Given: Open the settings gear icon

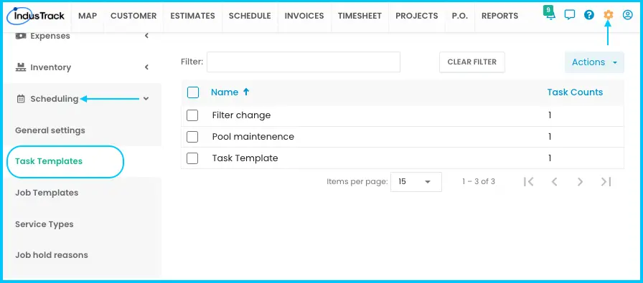Looking at the screenshot, I should [x=609, y=15].
